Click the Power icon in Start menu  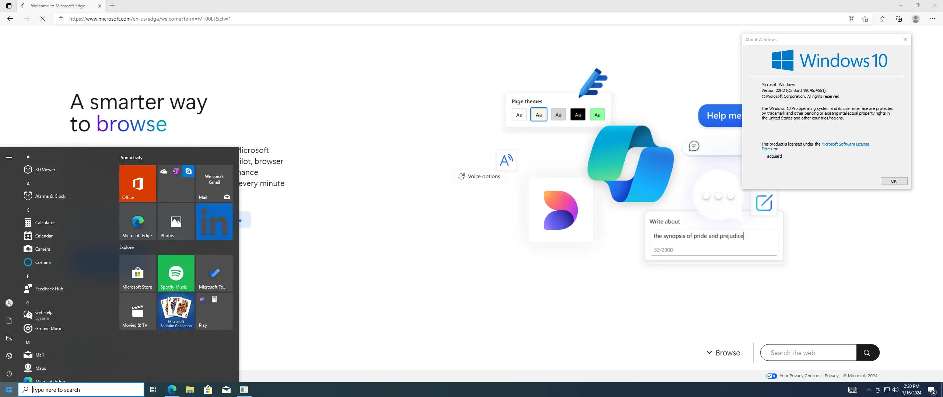coord(9,373)
